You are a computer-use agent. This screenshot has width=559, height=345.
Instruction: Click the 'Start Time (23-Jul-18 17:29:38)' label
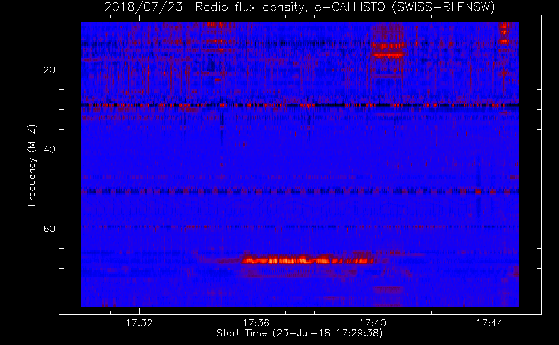point(300,333)
